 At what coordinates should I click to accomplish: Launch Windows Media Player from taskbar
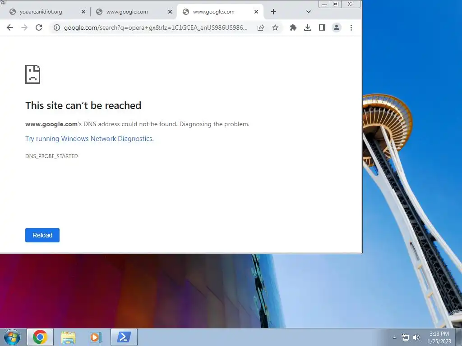point(96,337)
